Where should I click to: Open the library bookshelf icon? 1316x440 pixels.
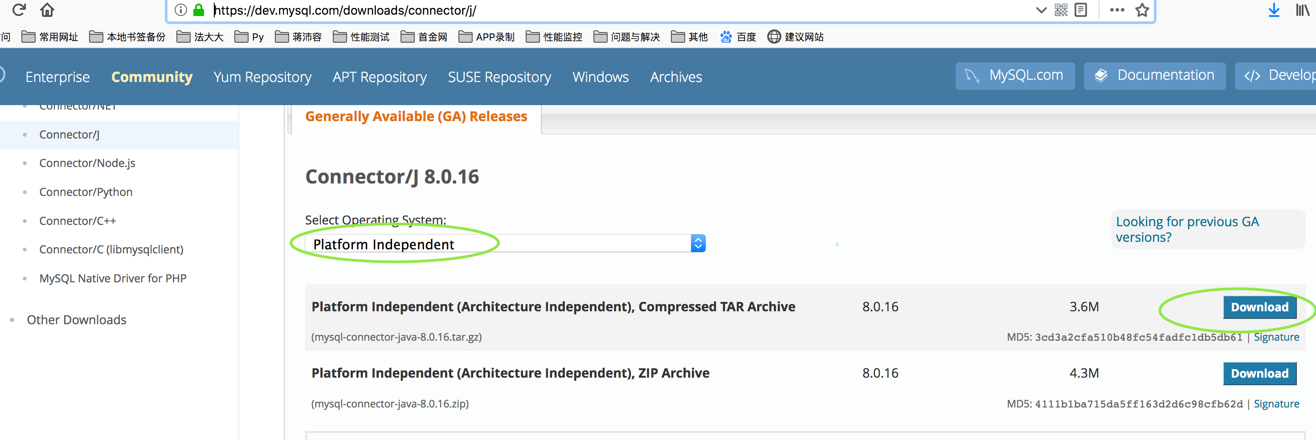click(x=1302, y=10)
